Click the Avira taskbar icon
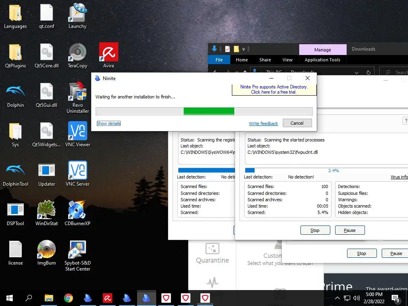Image resolution: width=408 pixels, height=306 pixels. coord(108,298)
